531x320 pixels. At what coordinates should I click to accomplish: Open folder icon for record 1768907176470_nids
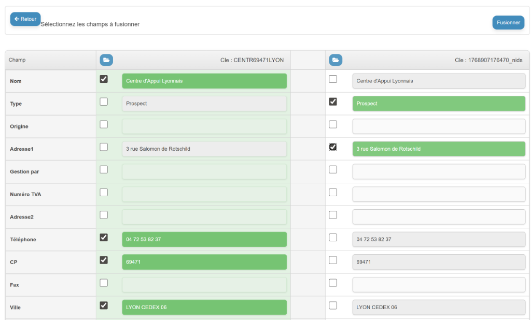tap(336, 60)
